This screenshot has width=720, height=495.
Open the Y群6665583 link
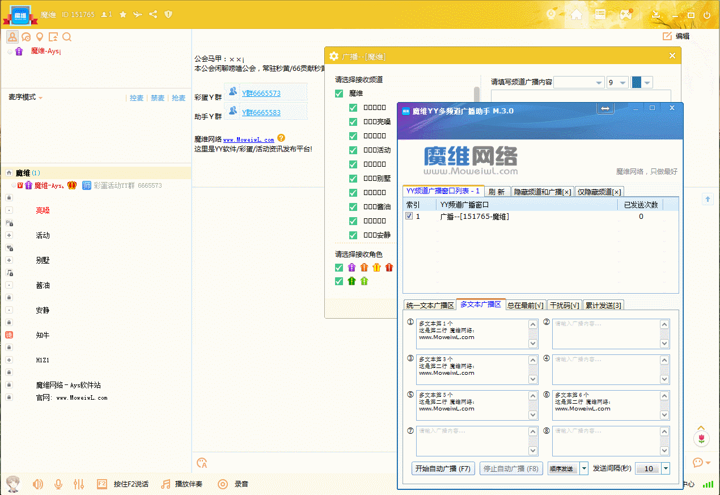pyautogui.click(x=261, y=113)
